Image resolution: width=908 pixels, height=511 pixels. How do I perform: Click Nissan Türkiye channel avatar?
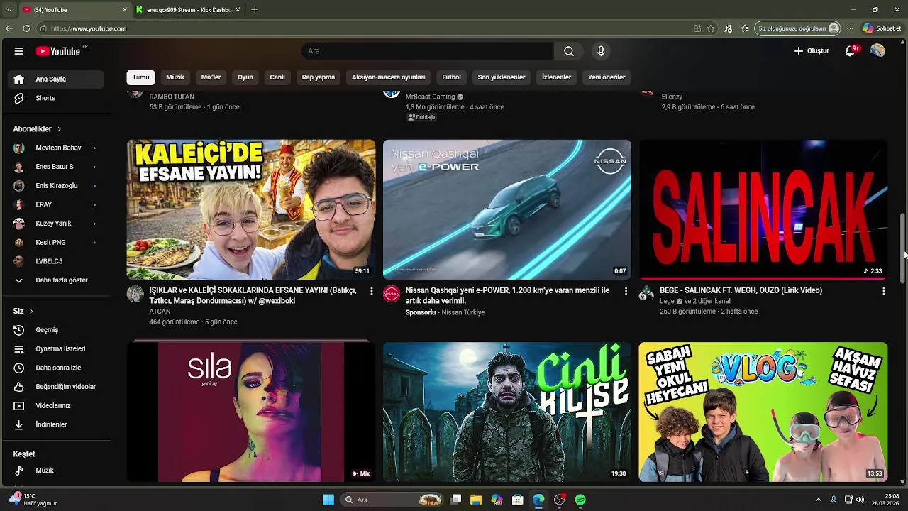[392, 294]
